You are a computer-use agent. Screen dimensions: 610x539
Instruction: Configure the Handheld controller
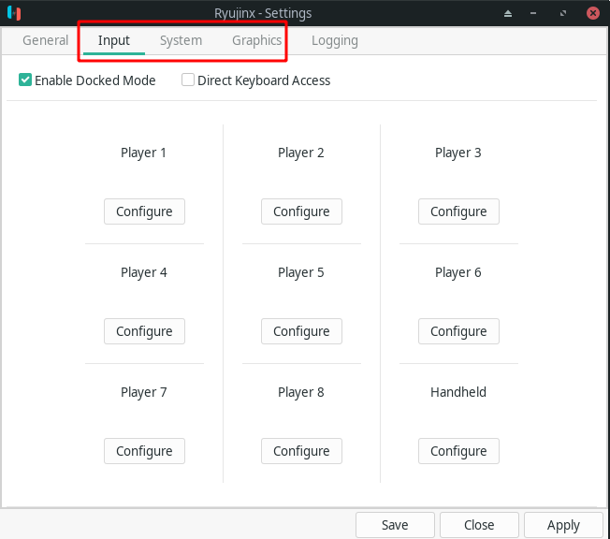click(458, 451)
